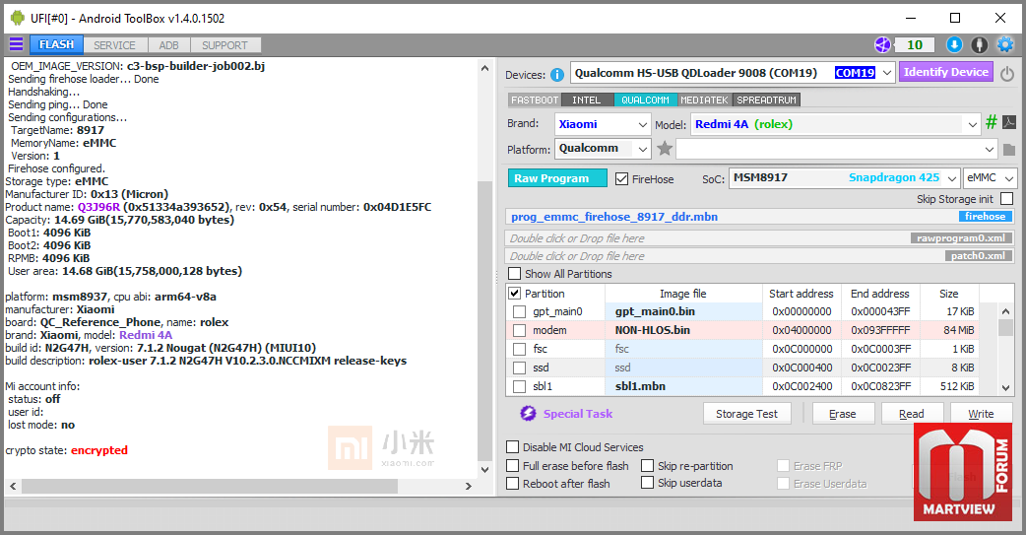Click the blue info icon beside Devices

(x=557, y=75)
